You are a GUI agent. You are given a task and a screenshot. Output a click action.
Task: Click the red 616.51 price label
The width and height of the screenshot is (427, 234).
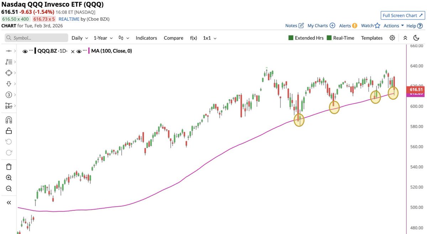pyautogui.click(x=416, y=90)
